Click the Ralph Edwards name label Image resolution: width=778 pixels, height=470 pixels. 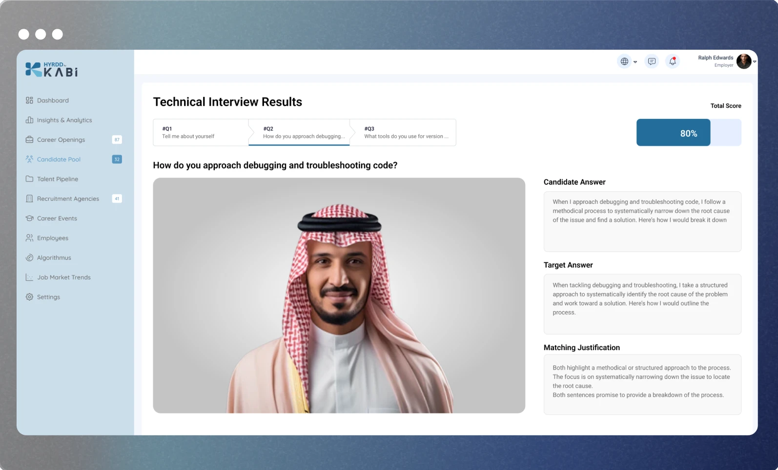point(716,58)
